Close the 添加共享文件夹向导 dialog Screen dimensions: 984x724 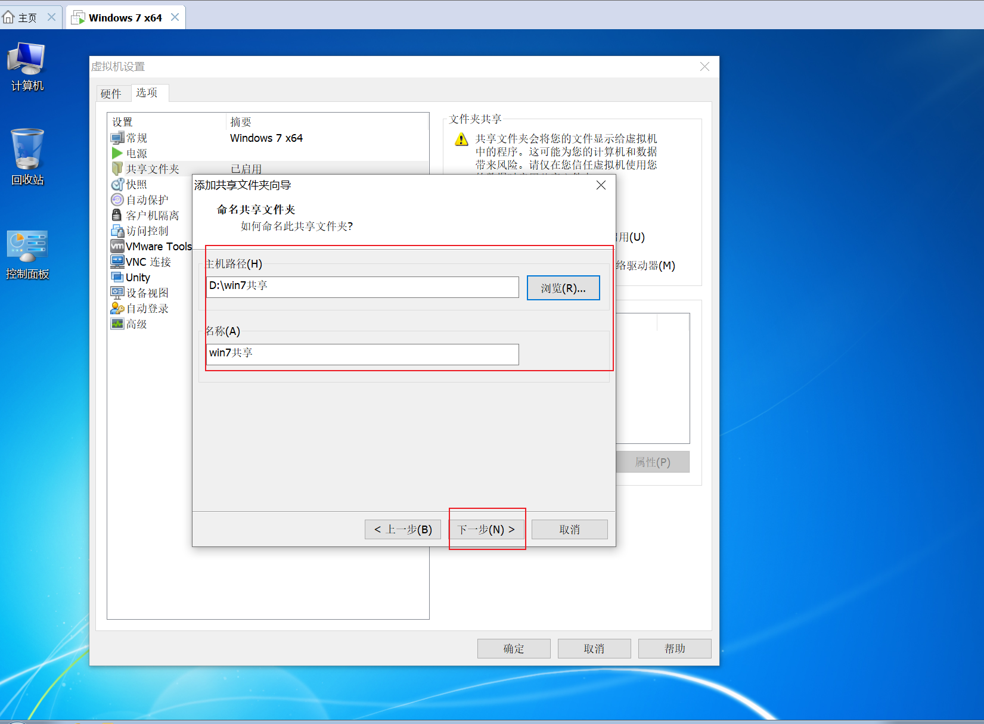tap(601, 185)
